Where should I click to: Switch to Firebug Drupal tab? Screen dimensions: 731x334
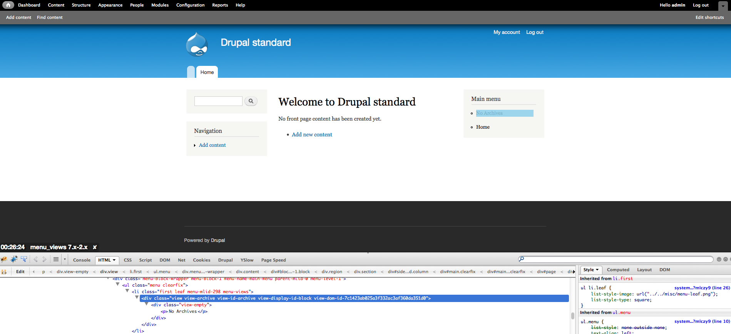pos(226,260)
